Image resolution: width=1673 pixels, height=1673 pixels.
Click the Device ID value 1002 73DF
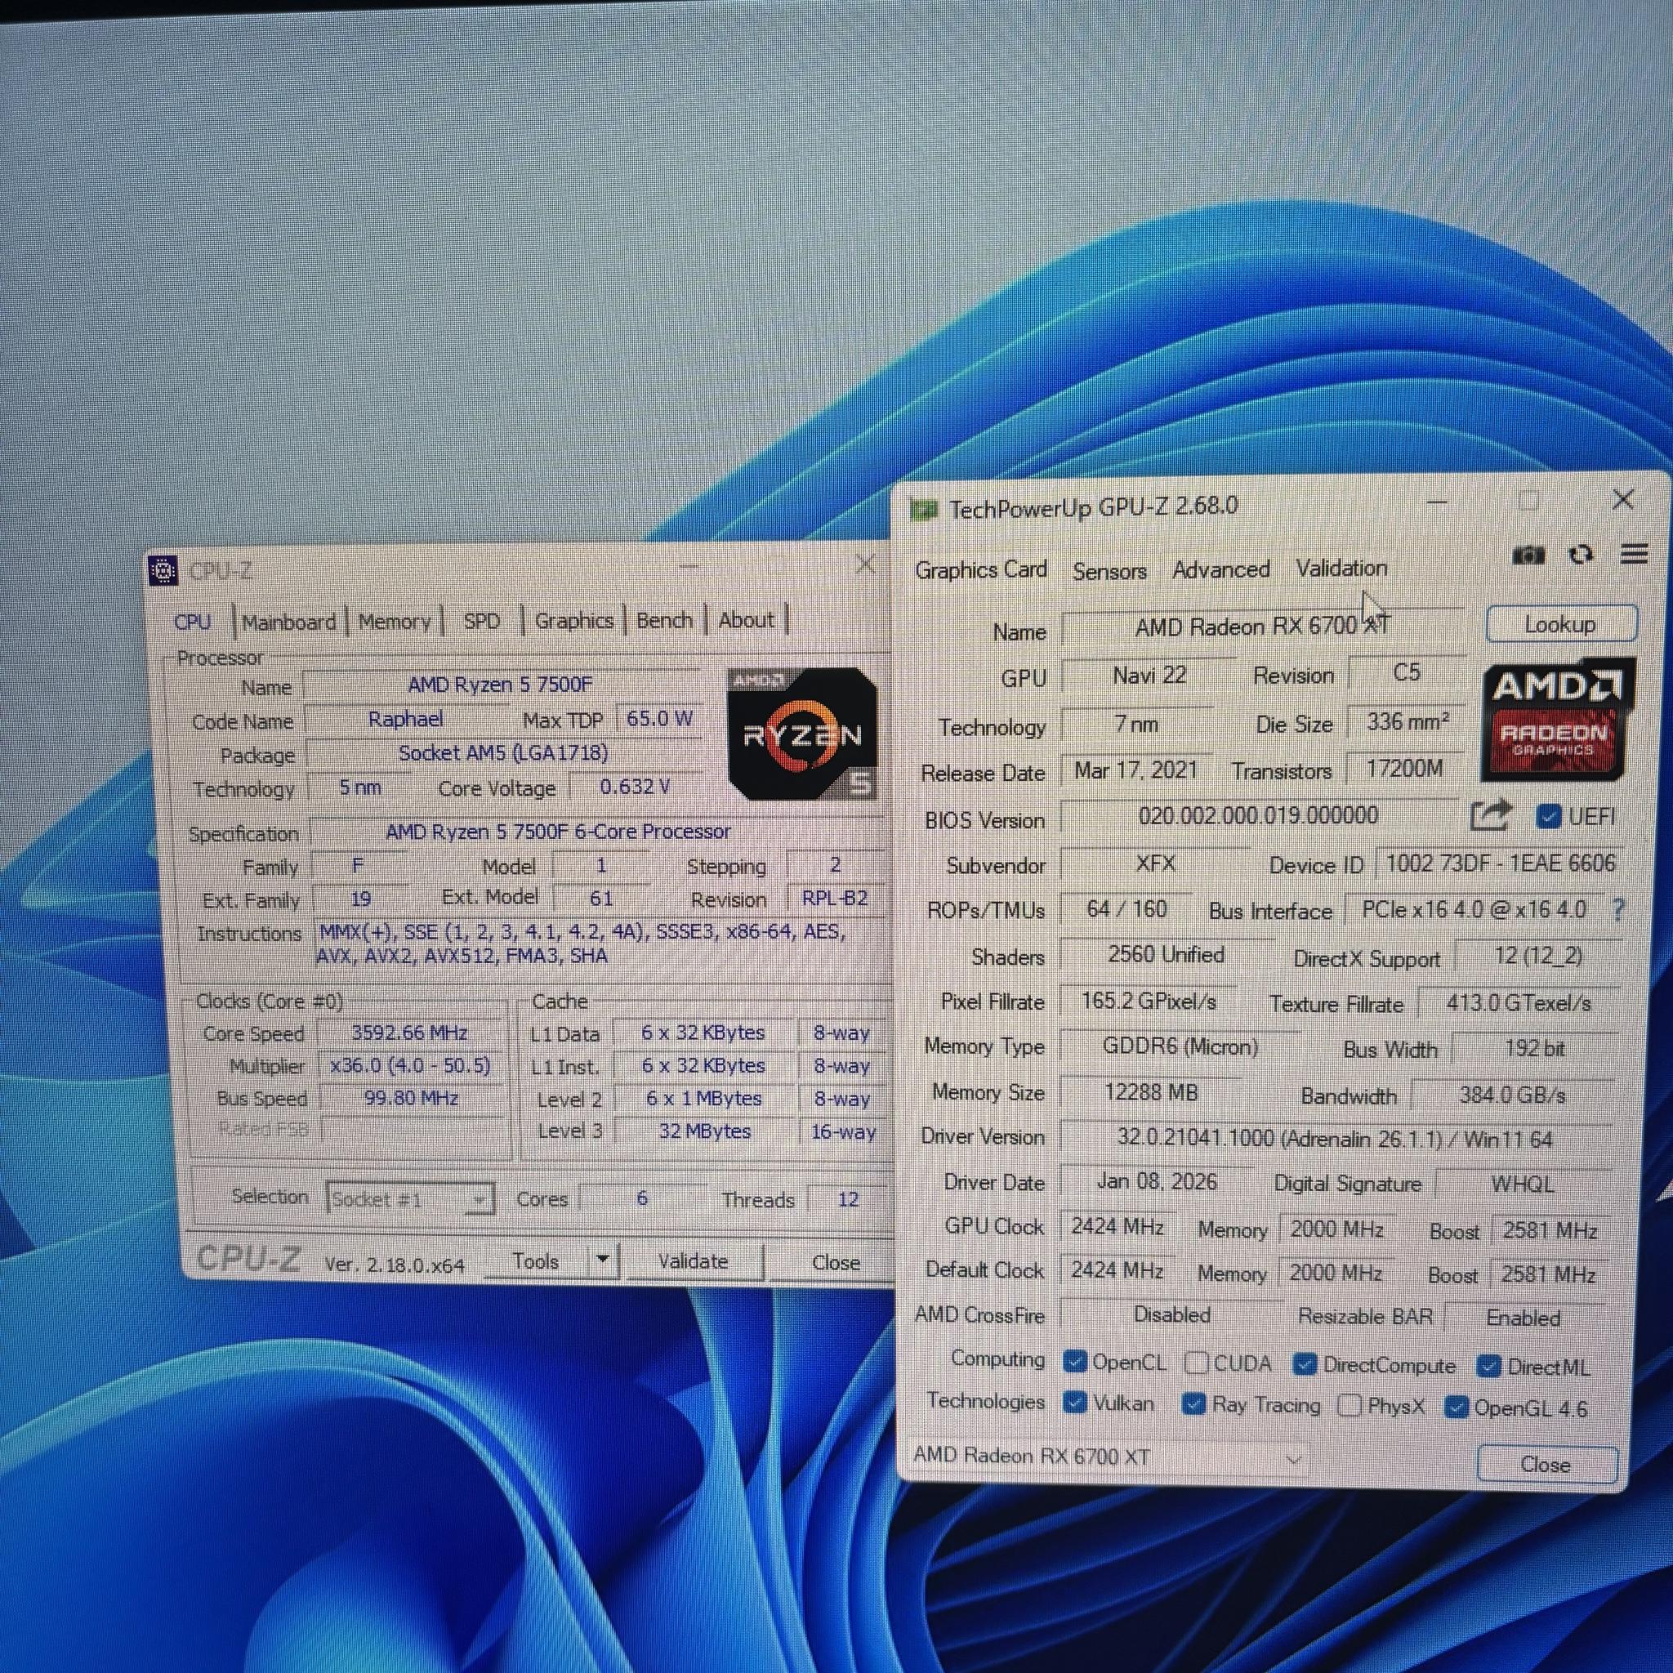[x=1501, y=863]
